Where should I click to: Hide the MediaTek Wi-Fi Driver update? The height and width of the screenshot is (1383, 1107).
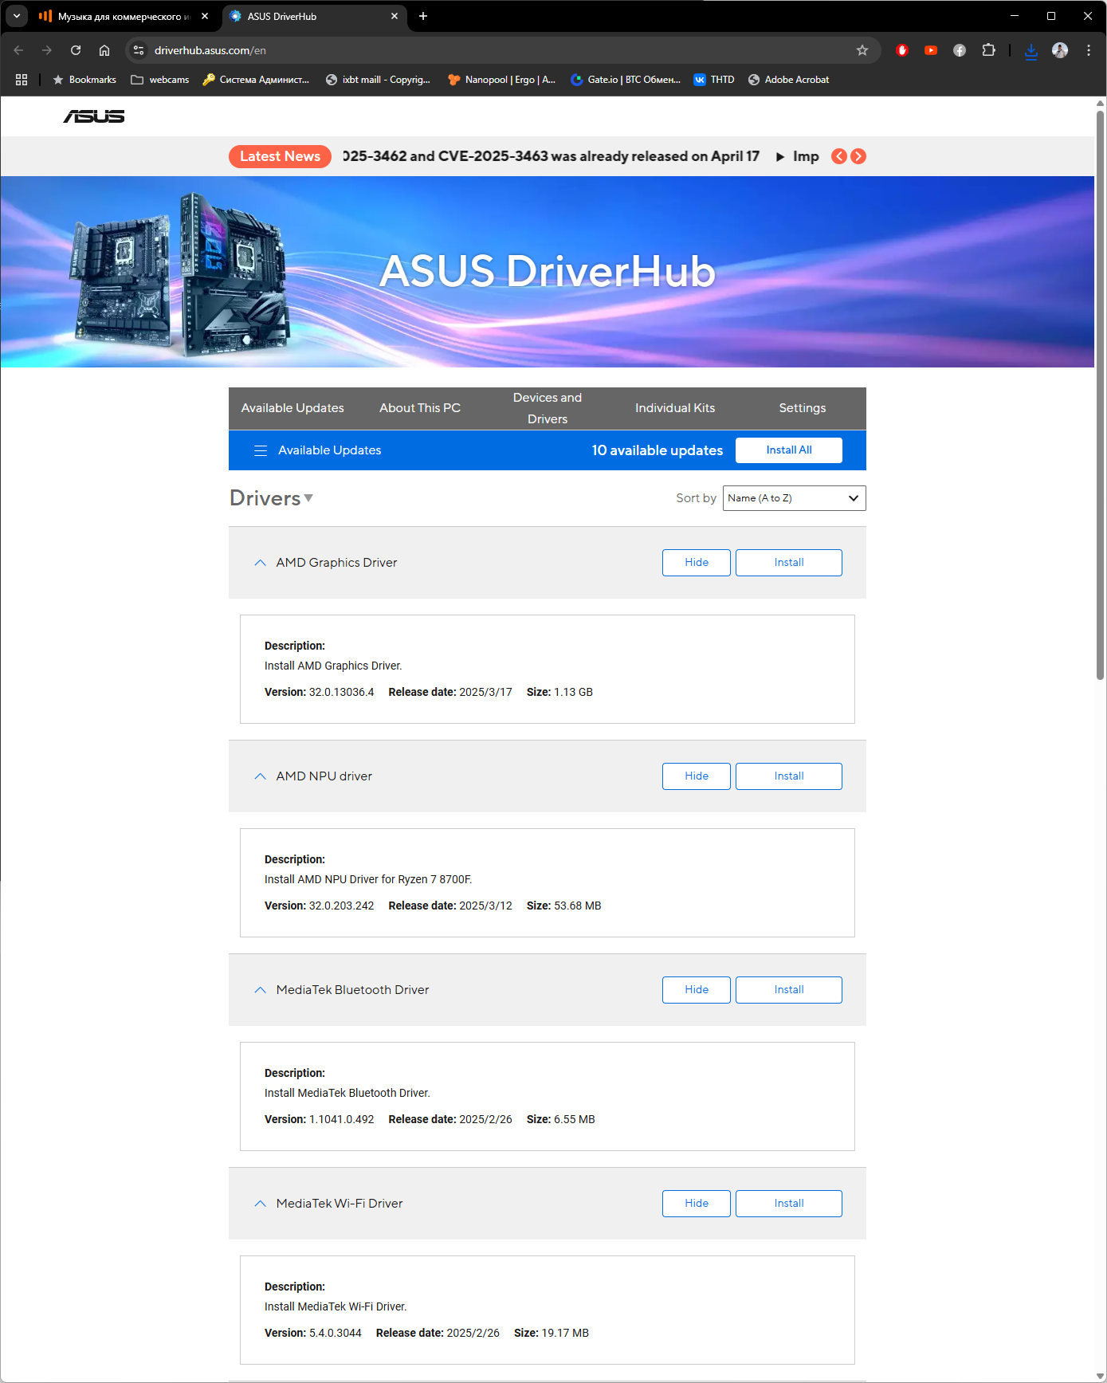[x=697, y=1204]
